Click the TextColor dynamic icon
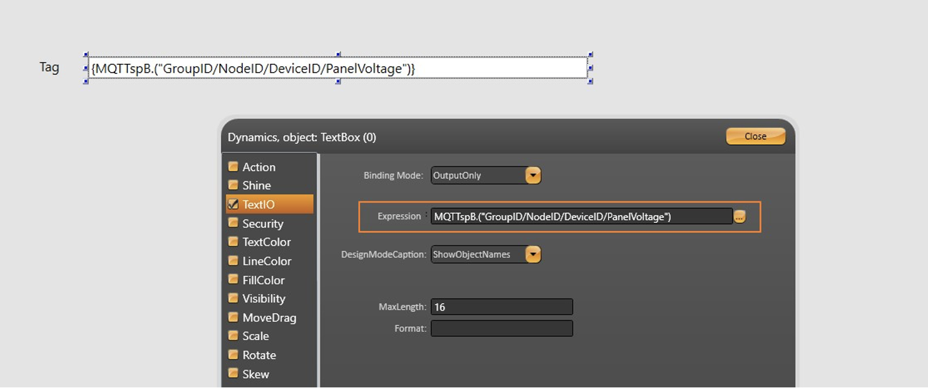The image size is (928, 388). (233, 242)
